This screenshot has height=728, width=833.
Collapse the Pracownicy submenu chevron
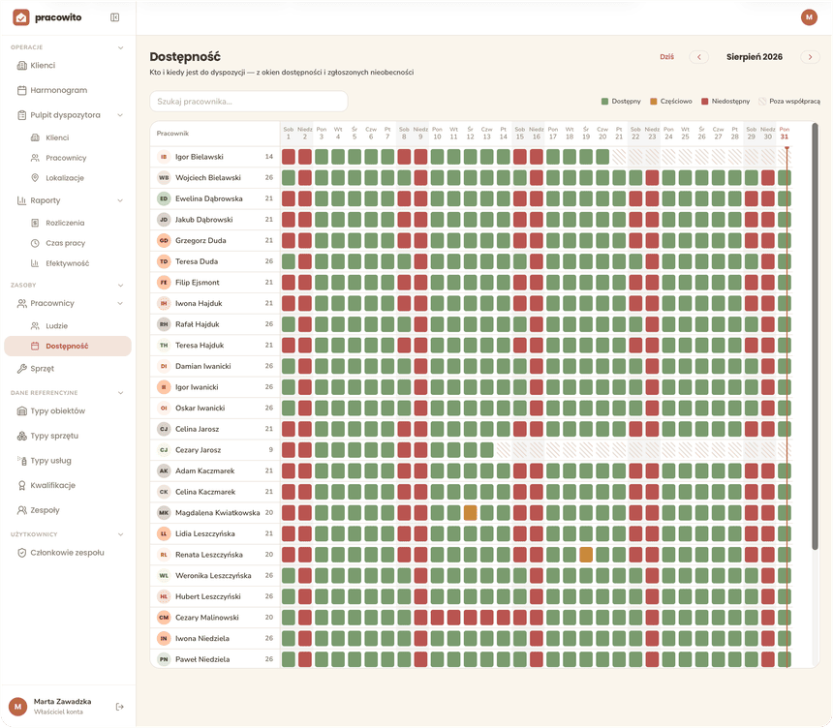coord(120,303)
